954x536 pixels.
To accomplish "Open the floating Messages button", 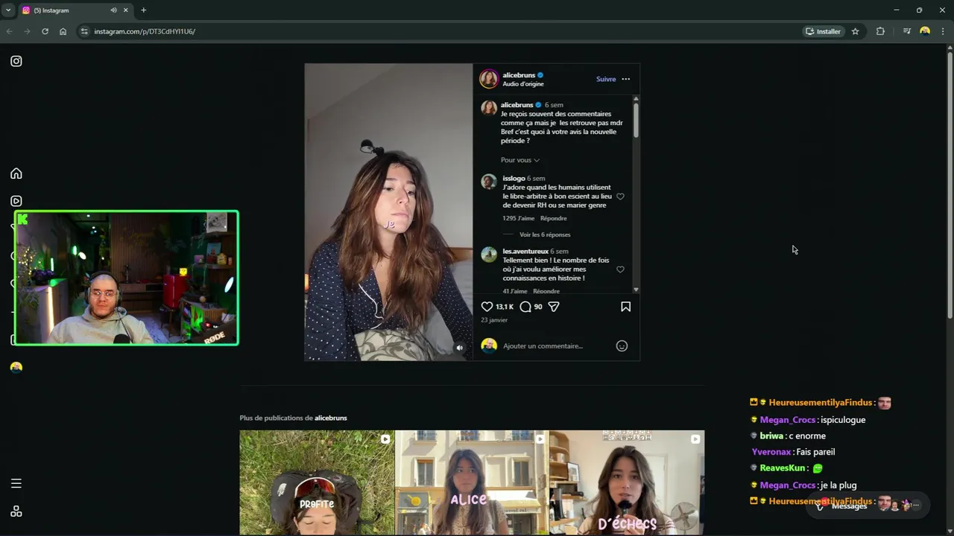I will 868,505.
